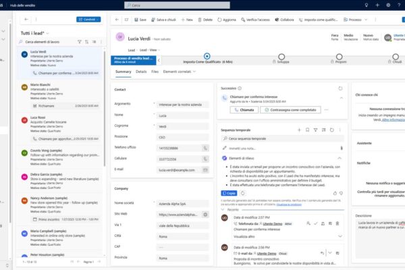Click the plus icon in top bar
Screen dimensions: 405x270
[377, 5]
